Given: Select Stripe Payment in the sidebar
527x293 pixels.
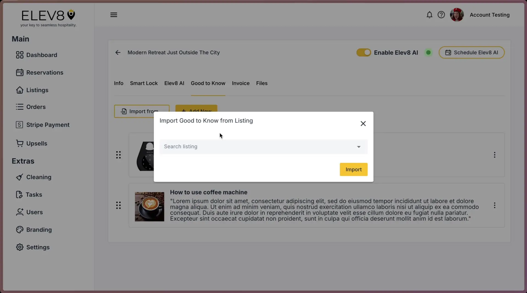Looking at the screenshot, I should coord(48,125).
